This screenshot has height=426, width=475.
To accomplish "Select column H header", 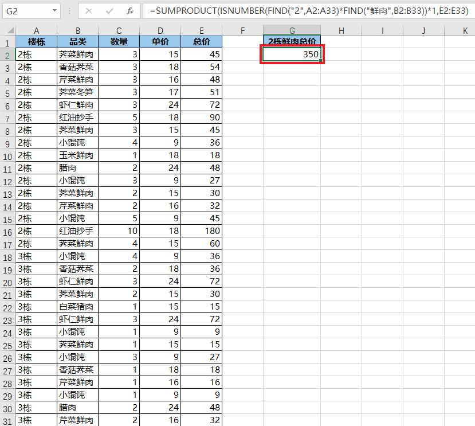I will coord(341,30).
